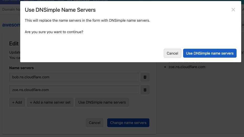Screen dimensions: 244x137
Task: Click the zoe.ns.cloudflare.com input field
Action: point(74,90)
